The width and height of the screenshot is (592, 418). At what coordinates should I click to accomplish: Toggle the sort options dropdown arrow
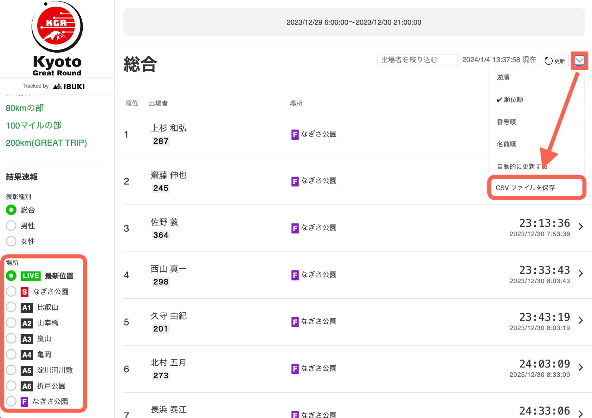pyautogui.click(x=579, y=60)
